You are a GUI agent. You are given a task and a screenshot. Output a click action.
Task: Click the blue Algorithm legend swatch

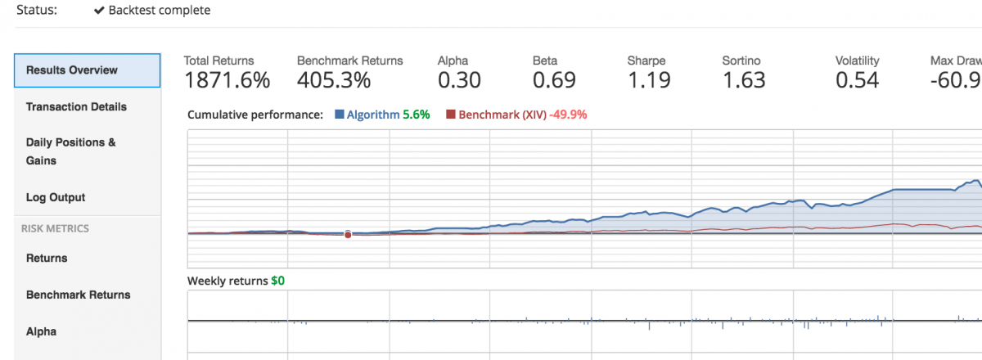pyautogui.click(x=340, y=115)
